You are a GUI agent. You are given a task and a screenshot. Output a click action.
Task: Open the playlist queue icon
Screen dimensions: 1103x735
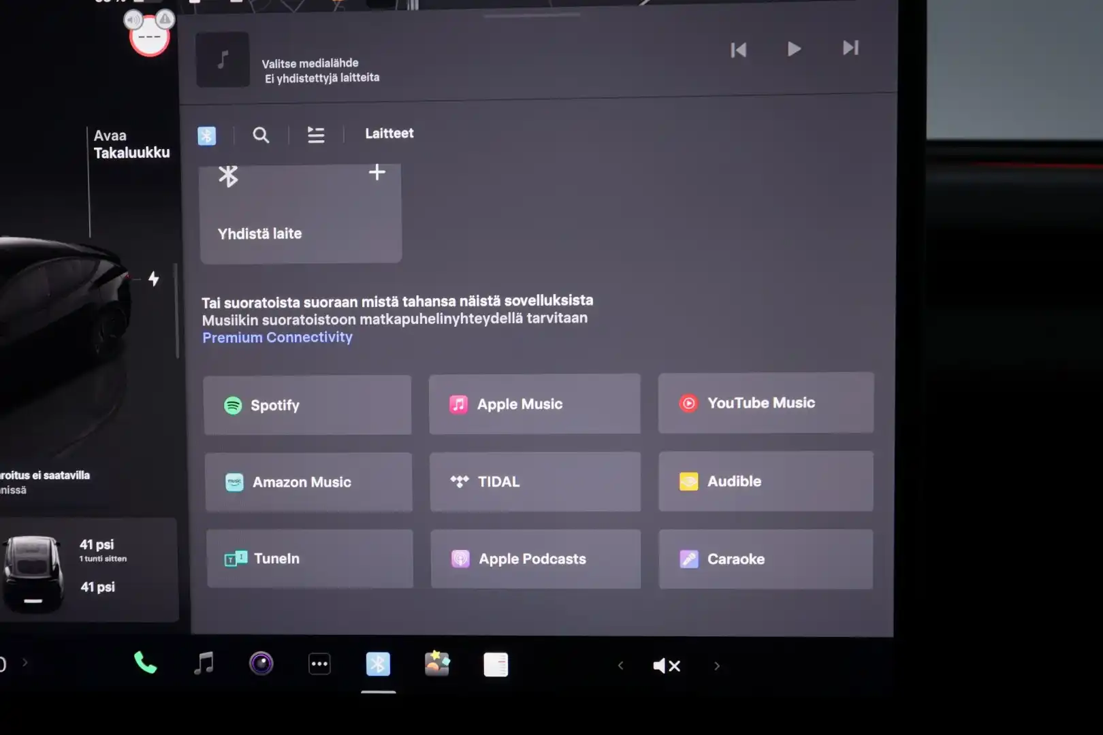[x=316, y=135]
